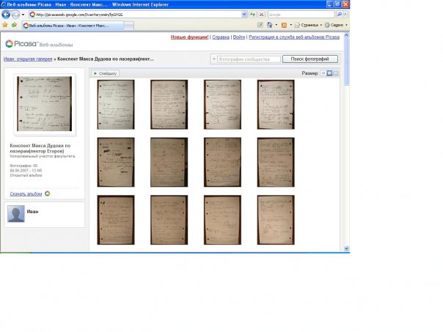
Task: Click the Favorites star icon
Action: 5,25
